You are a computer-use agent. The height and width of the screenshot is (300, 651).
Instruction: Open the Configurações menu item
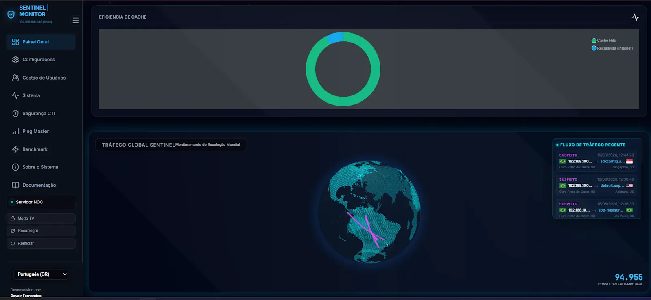coord(41,60)
